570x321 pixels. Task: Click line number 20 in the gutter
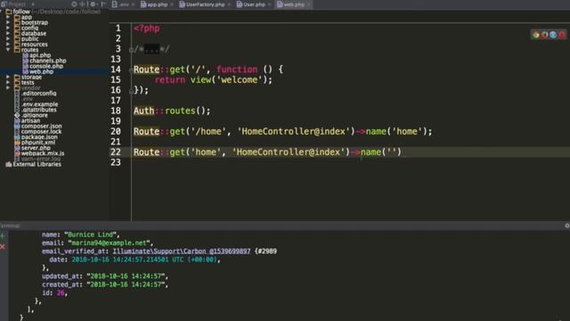tap(116, 131)
